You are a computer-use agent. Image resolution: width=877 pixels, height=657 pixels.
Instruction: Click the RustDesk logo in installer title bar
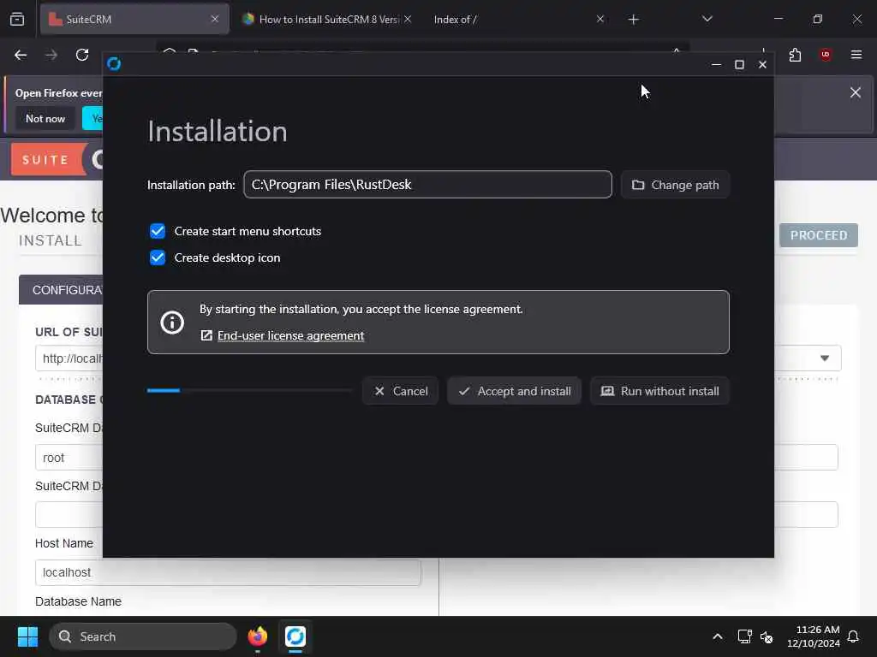point(114,63)
